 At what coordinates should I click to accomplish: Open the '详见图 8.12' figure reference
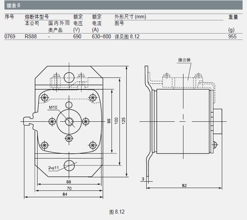click(127, 36)
